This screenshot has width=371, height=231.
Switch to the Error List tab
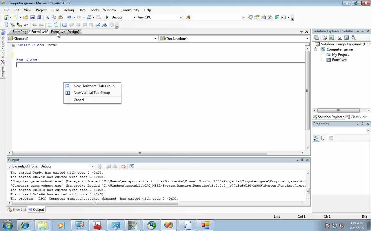tap(17, 210)
